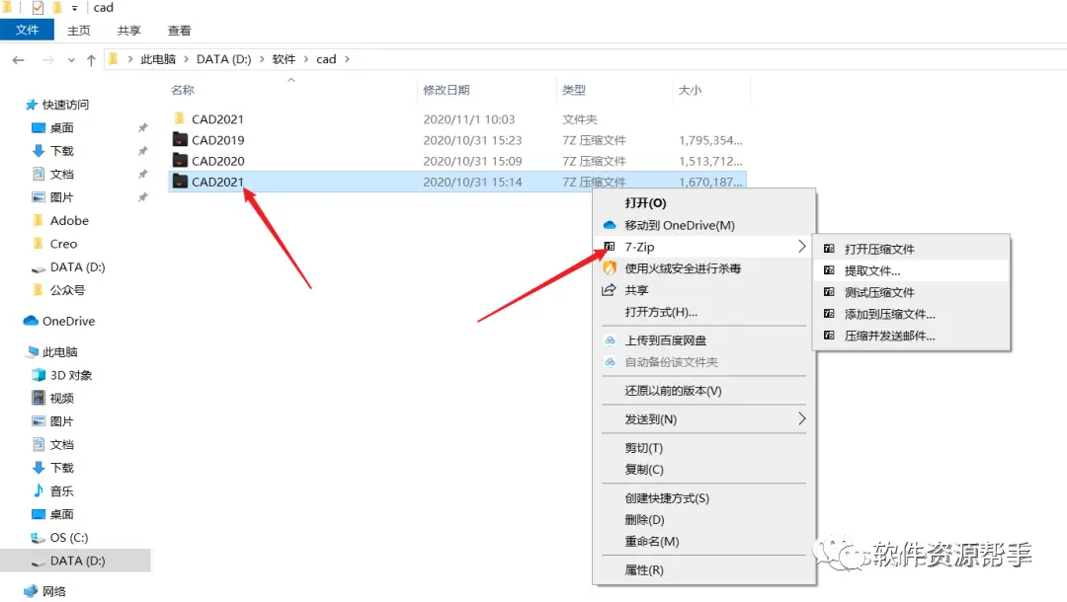
Task: Click the forward navigation arrow
Action: 47,60
